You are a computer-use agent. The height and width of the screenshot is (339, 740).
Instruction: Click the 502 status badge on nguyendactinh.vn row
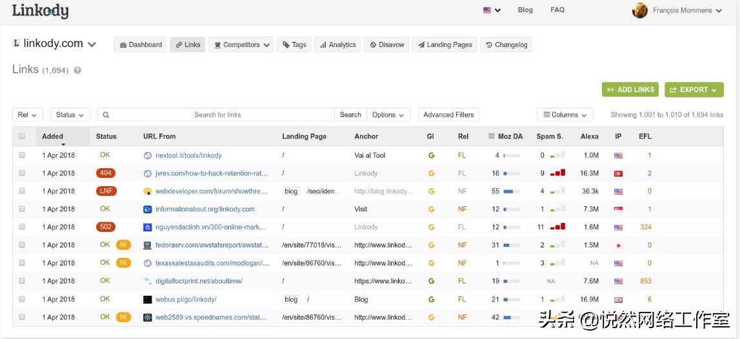click(106, 227)
